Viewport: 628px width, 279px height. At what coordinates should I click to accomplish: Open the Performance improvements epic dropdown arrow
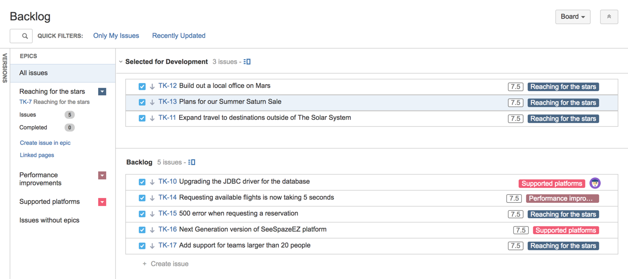click(x=102, y=175)
